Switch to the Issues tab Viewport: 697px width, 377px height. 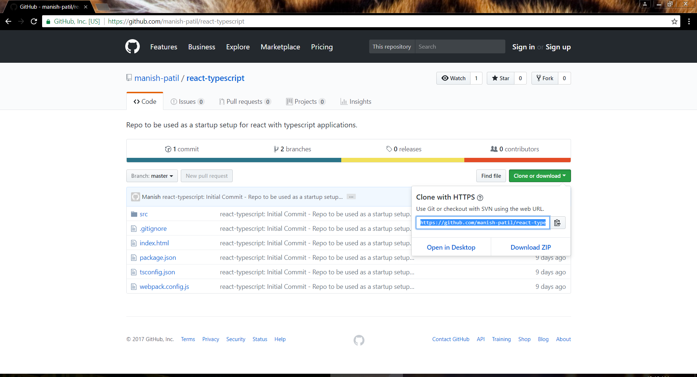(187, 102)
